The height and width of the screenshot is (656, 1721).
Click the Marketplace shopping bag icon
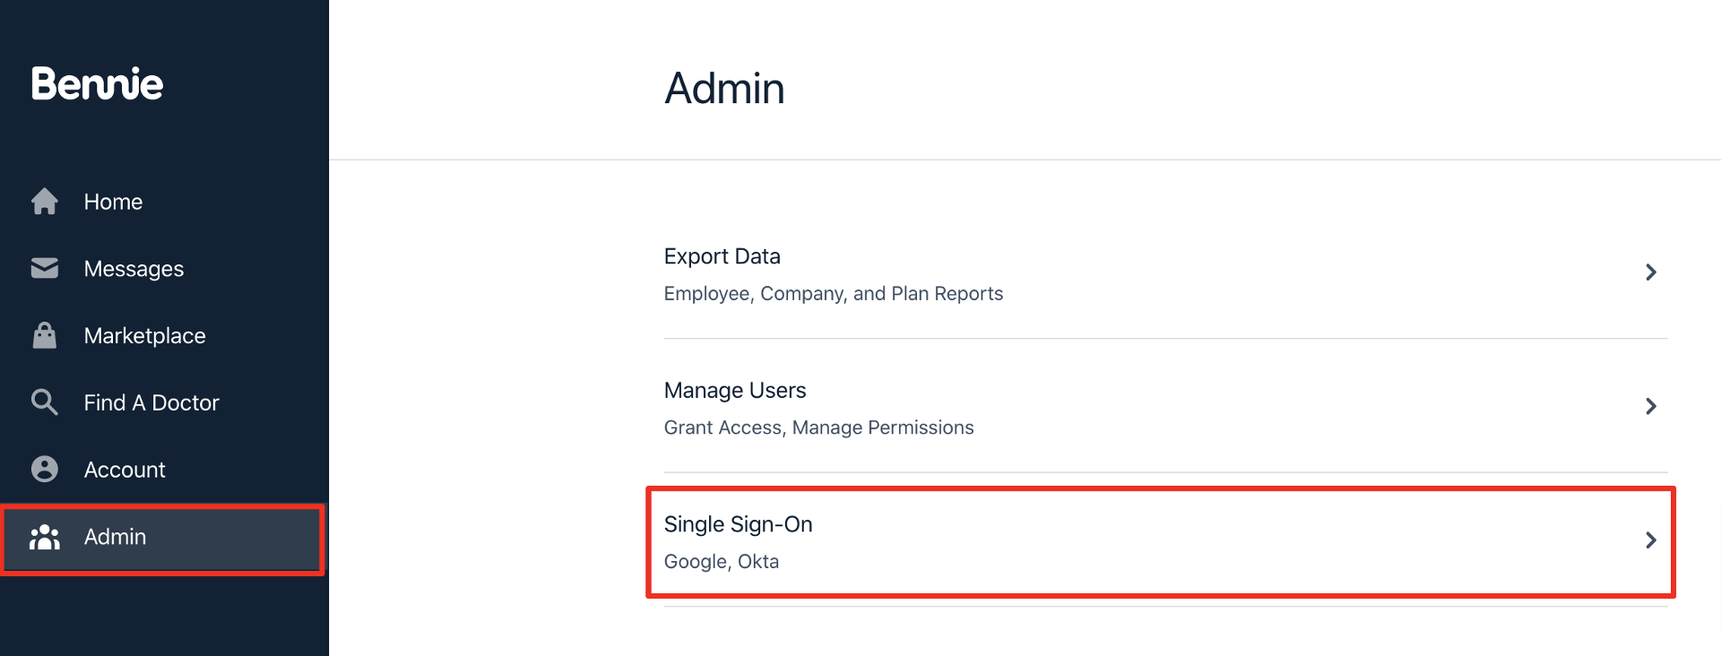click(44, 335)
